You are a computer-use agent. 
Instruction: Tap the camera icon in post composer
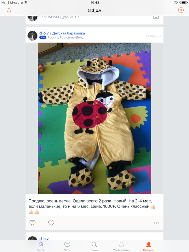pos(156,17)
